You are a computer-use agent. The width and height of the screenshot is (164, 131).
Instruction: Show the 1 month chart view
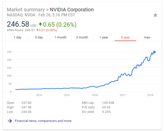point(61,37)
